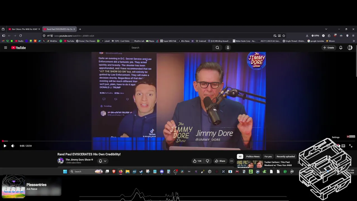Open Brave browser from the taskbar

coord(114,172)
